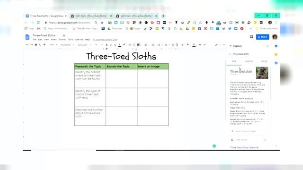Screen dimensions: 303x170
Task: Open the Help menu
Action: pos(88,40)
